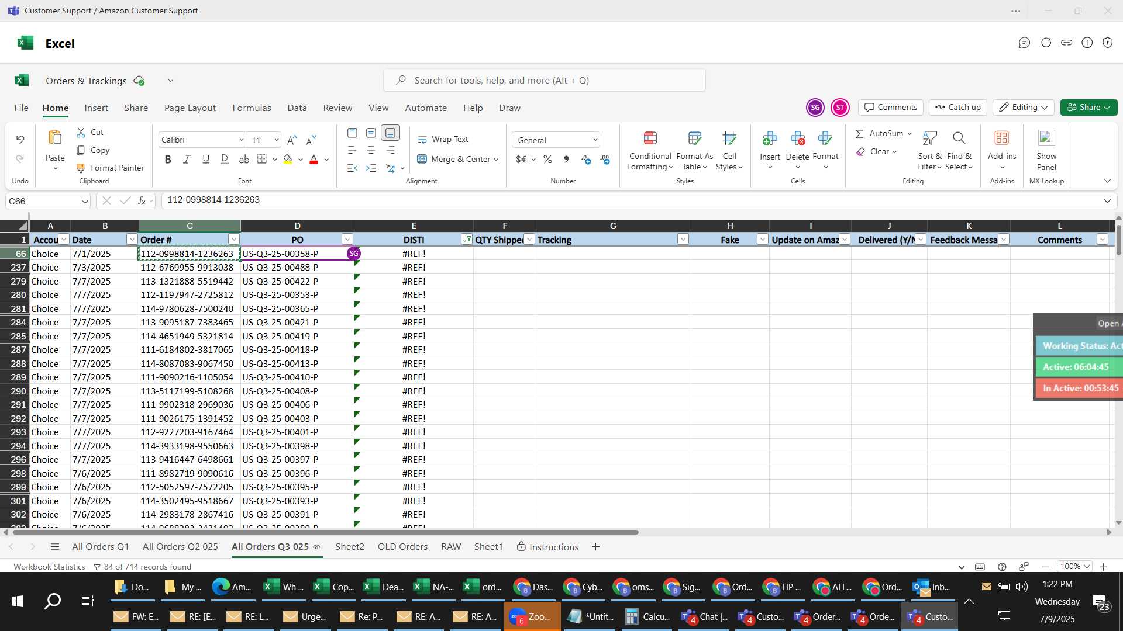Click the Conditional Formatting icon
The image size is (1123, 631).
pyautogui.click(x=650, y=138)
